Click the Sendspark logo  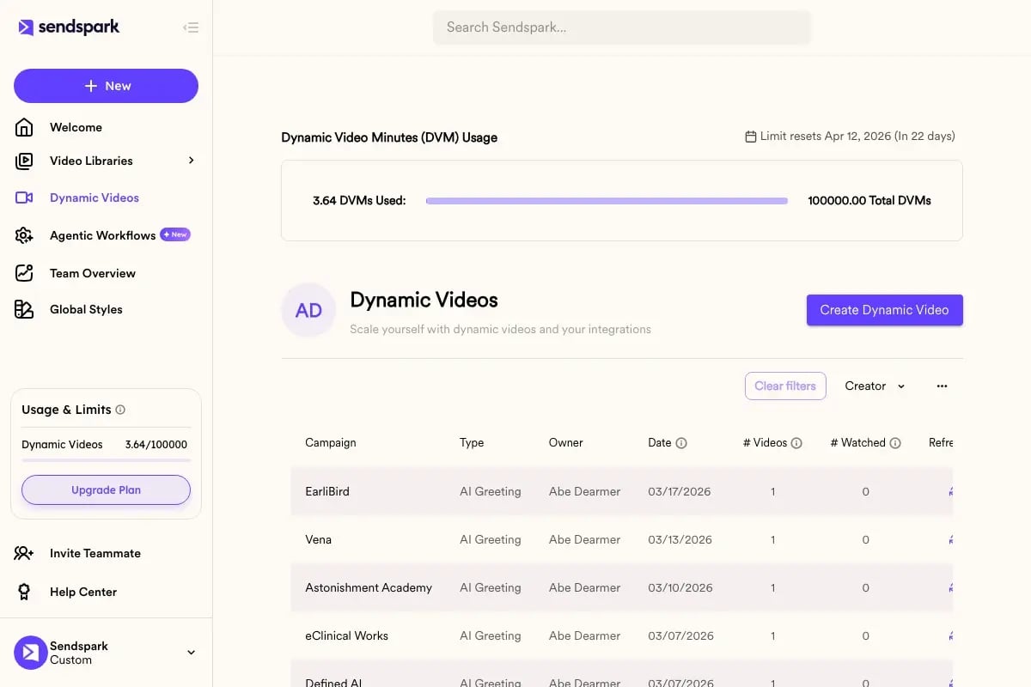tap(69, 27)
